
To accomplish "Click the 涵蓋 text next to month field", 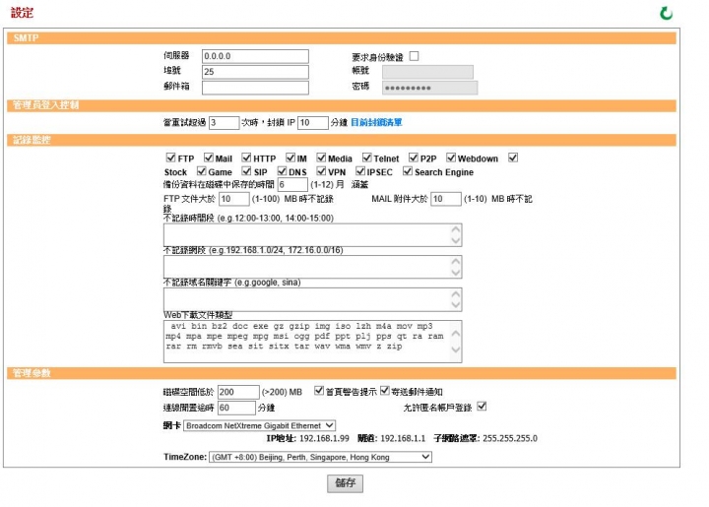I will [360, 184].
